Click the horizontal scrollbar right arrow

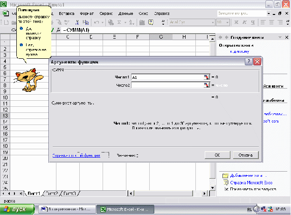point(205,194)
